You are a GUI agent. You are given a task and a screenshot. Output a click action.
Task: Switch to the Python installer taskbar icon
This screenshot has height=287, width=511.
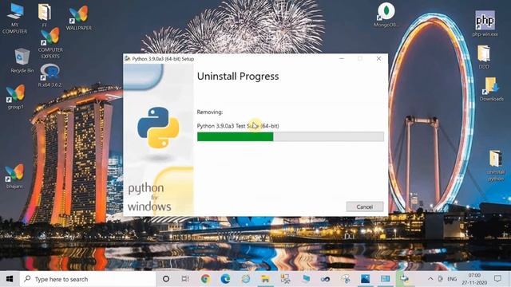404,279
